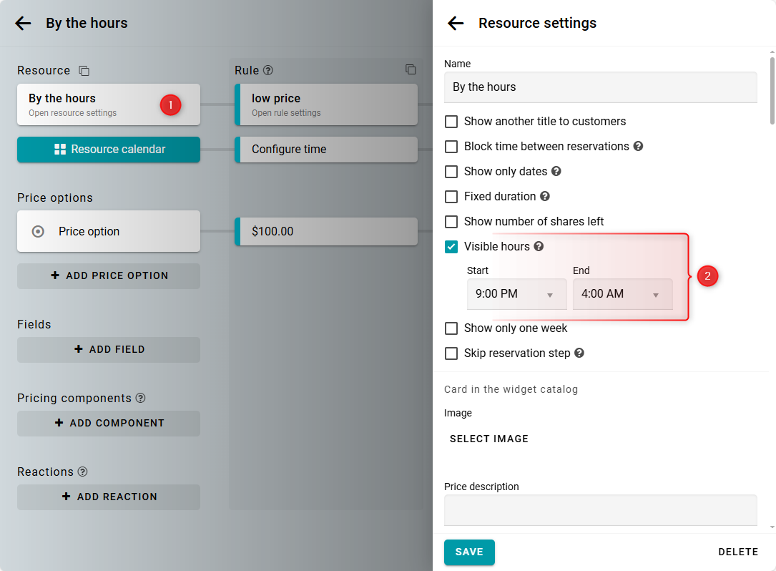Viewport: 776px width, 571px height.
Task: Click the Save button
Action: (x=469, y=552)
